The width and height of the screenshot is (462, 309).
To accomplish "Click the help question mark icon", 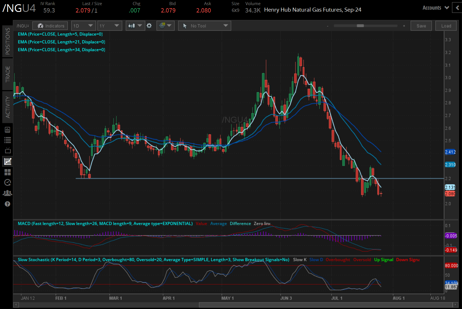I will tap(7, 204).
